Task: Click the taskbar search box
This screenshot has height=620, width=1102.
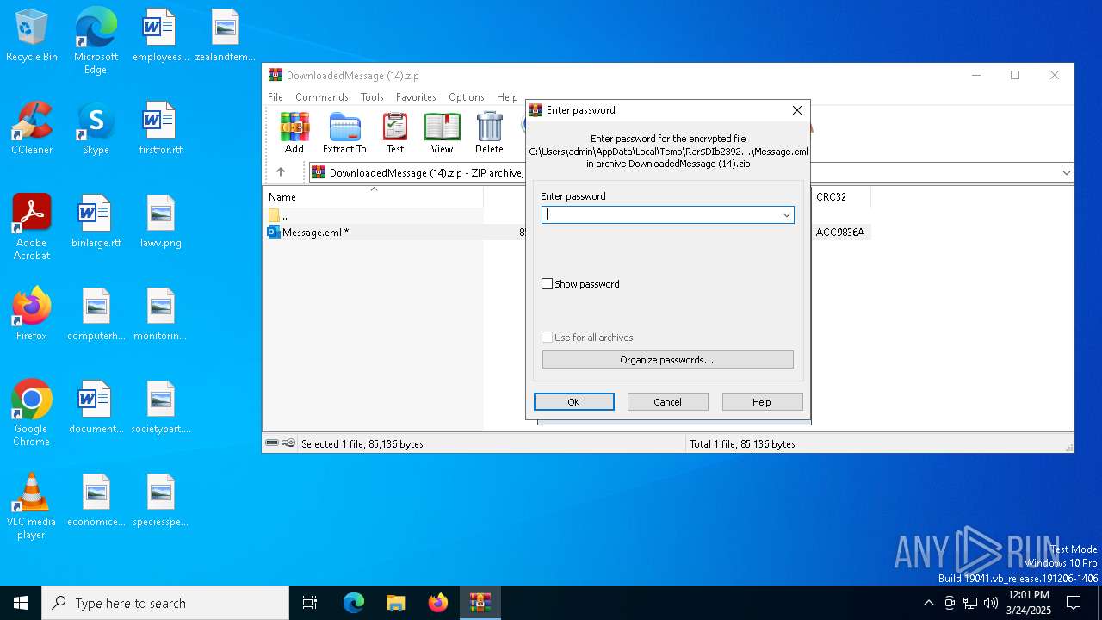Action: pos(165,603)
